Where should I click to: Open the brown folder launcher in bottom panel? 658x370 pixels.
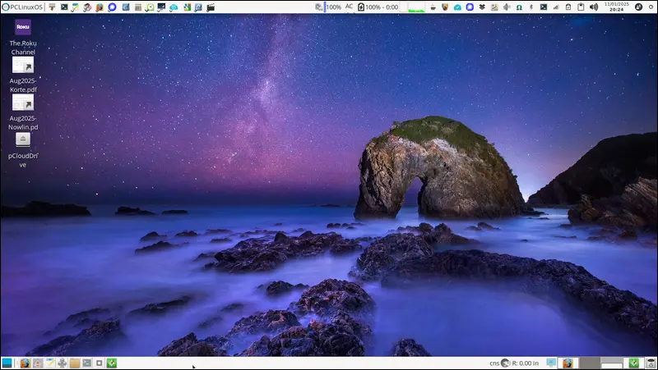tap(75, 363)
